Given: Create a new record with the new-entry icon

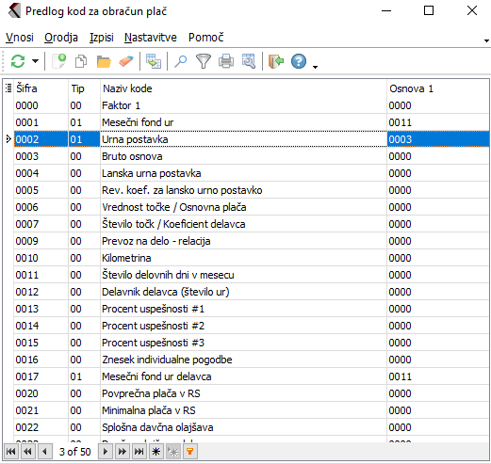Looking at the screenshot, I should coord(59,61).
